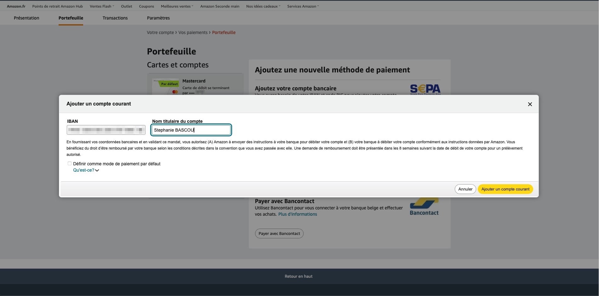The height and width of the screenshot is (296, 599).
Task: Open the Plus d'informations link
Action: 297,214
